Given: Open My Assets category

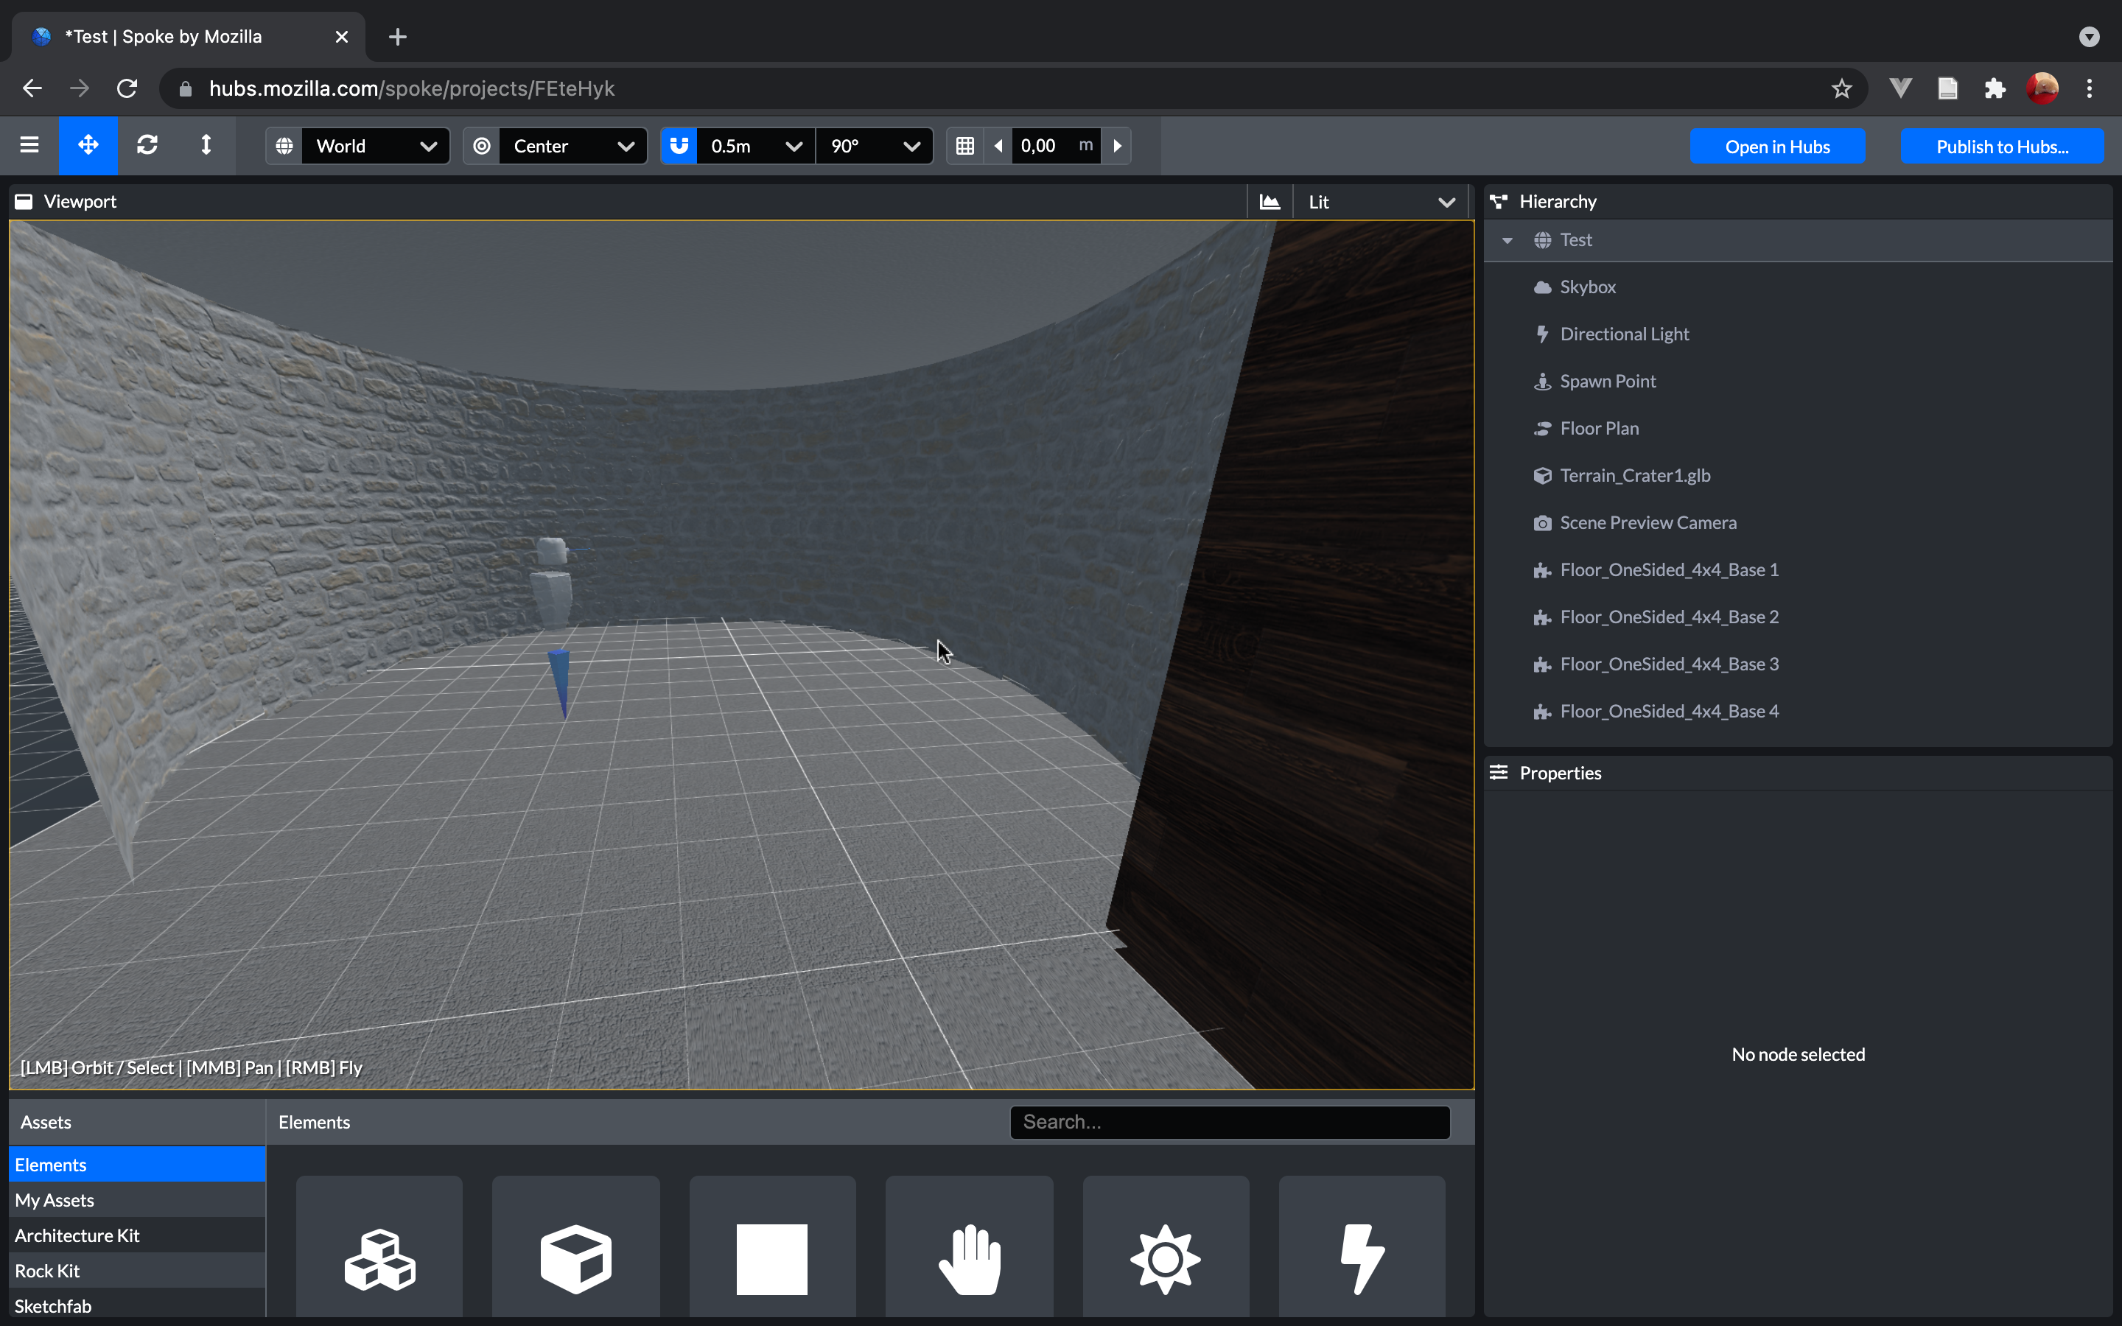Looking at the screenshot, I should [137, 1200].
